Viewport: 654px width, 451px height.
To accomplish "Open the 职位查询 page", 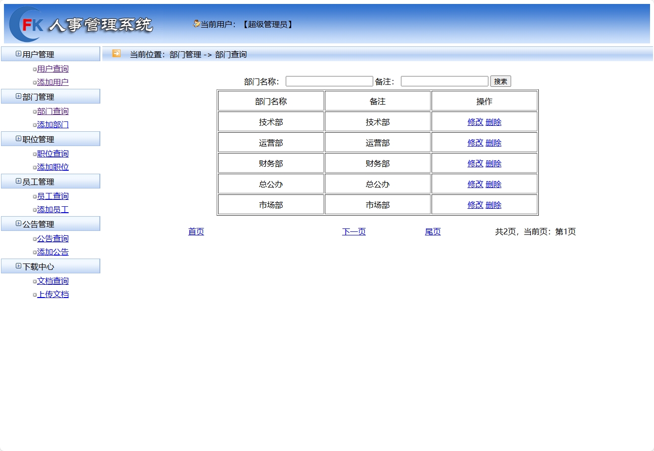I will 53,153.
